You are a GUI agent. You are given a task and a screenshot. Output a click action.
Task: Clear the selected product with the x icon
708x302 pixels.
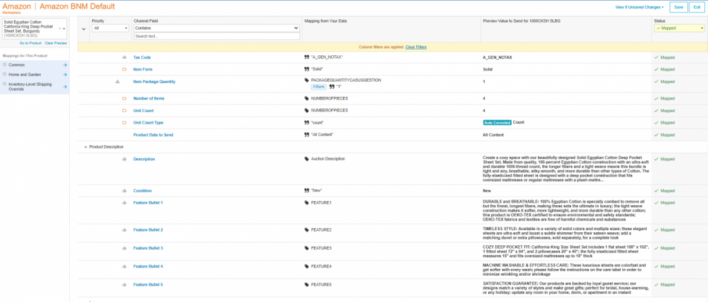pos(59,28)
